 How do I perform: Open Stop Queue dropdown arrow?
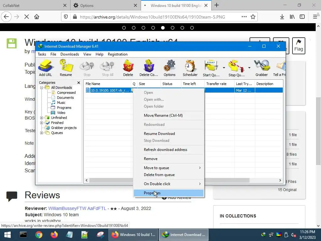click(x=249, y=68)
